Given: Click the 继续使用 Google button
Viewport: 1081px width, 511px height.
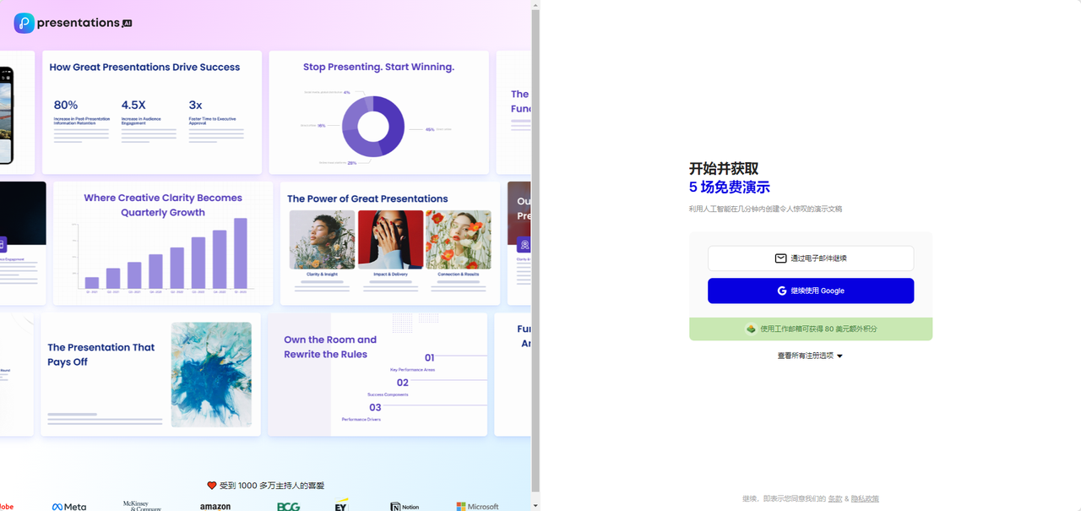Looking at the screenshot, I should point(811,291).
